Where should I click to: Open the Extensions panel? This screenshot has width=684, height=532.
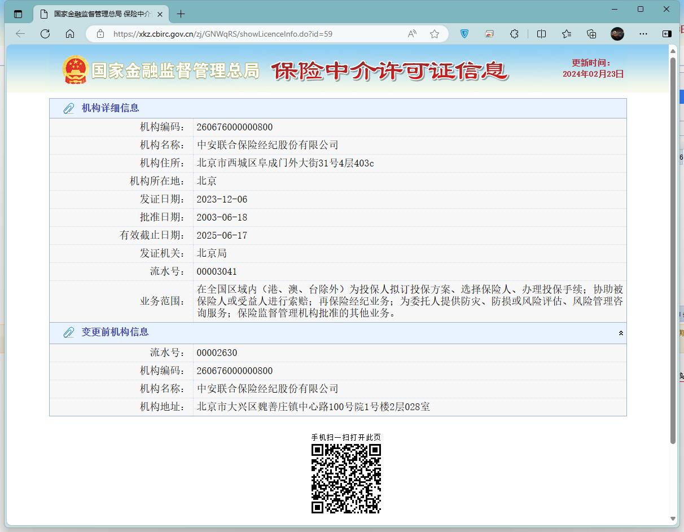tap(514, 34)
